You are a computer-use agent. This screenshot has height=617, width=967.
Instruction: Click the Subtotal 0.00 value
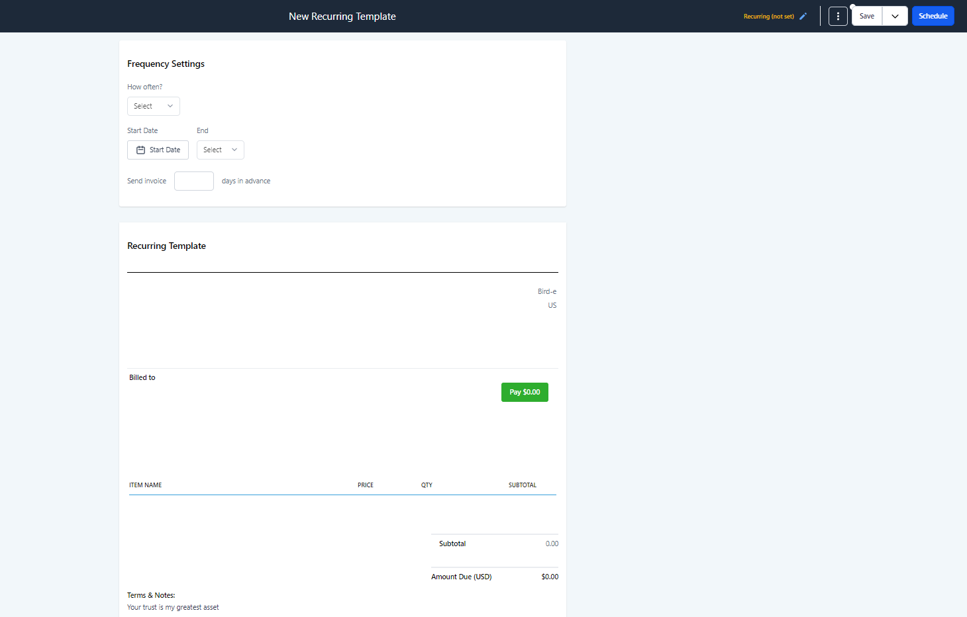click(552, 544)
